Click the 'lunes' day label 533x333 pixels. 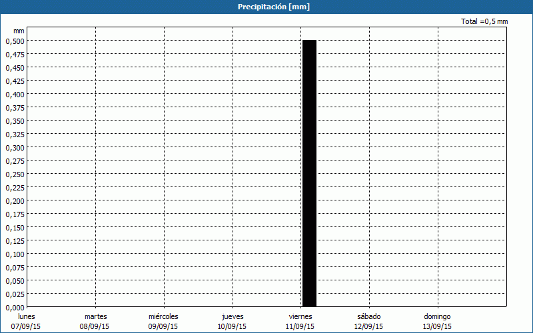[x=27, y=316]
